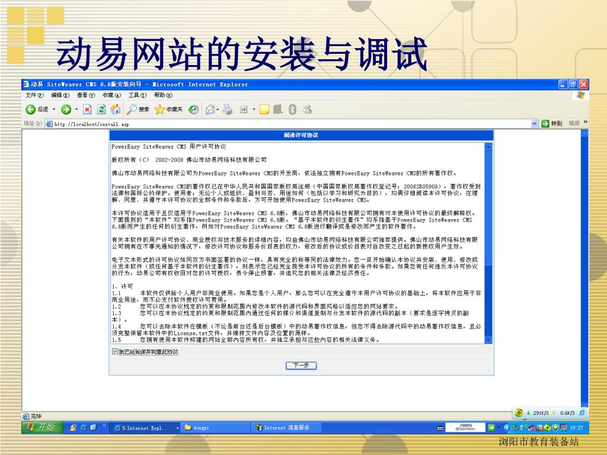
Task: Click the gray Research book icon
Action: tap(278, 110)
